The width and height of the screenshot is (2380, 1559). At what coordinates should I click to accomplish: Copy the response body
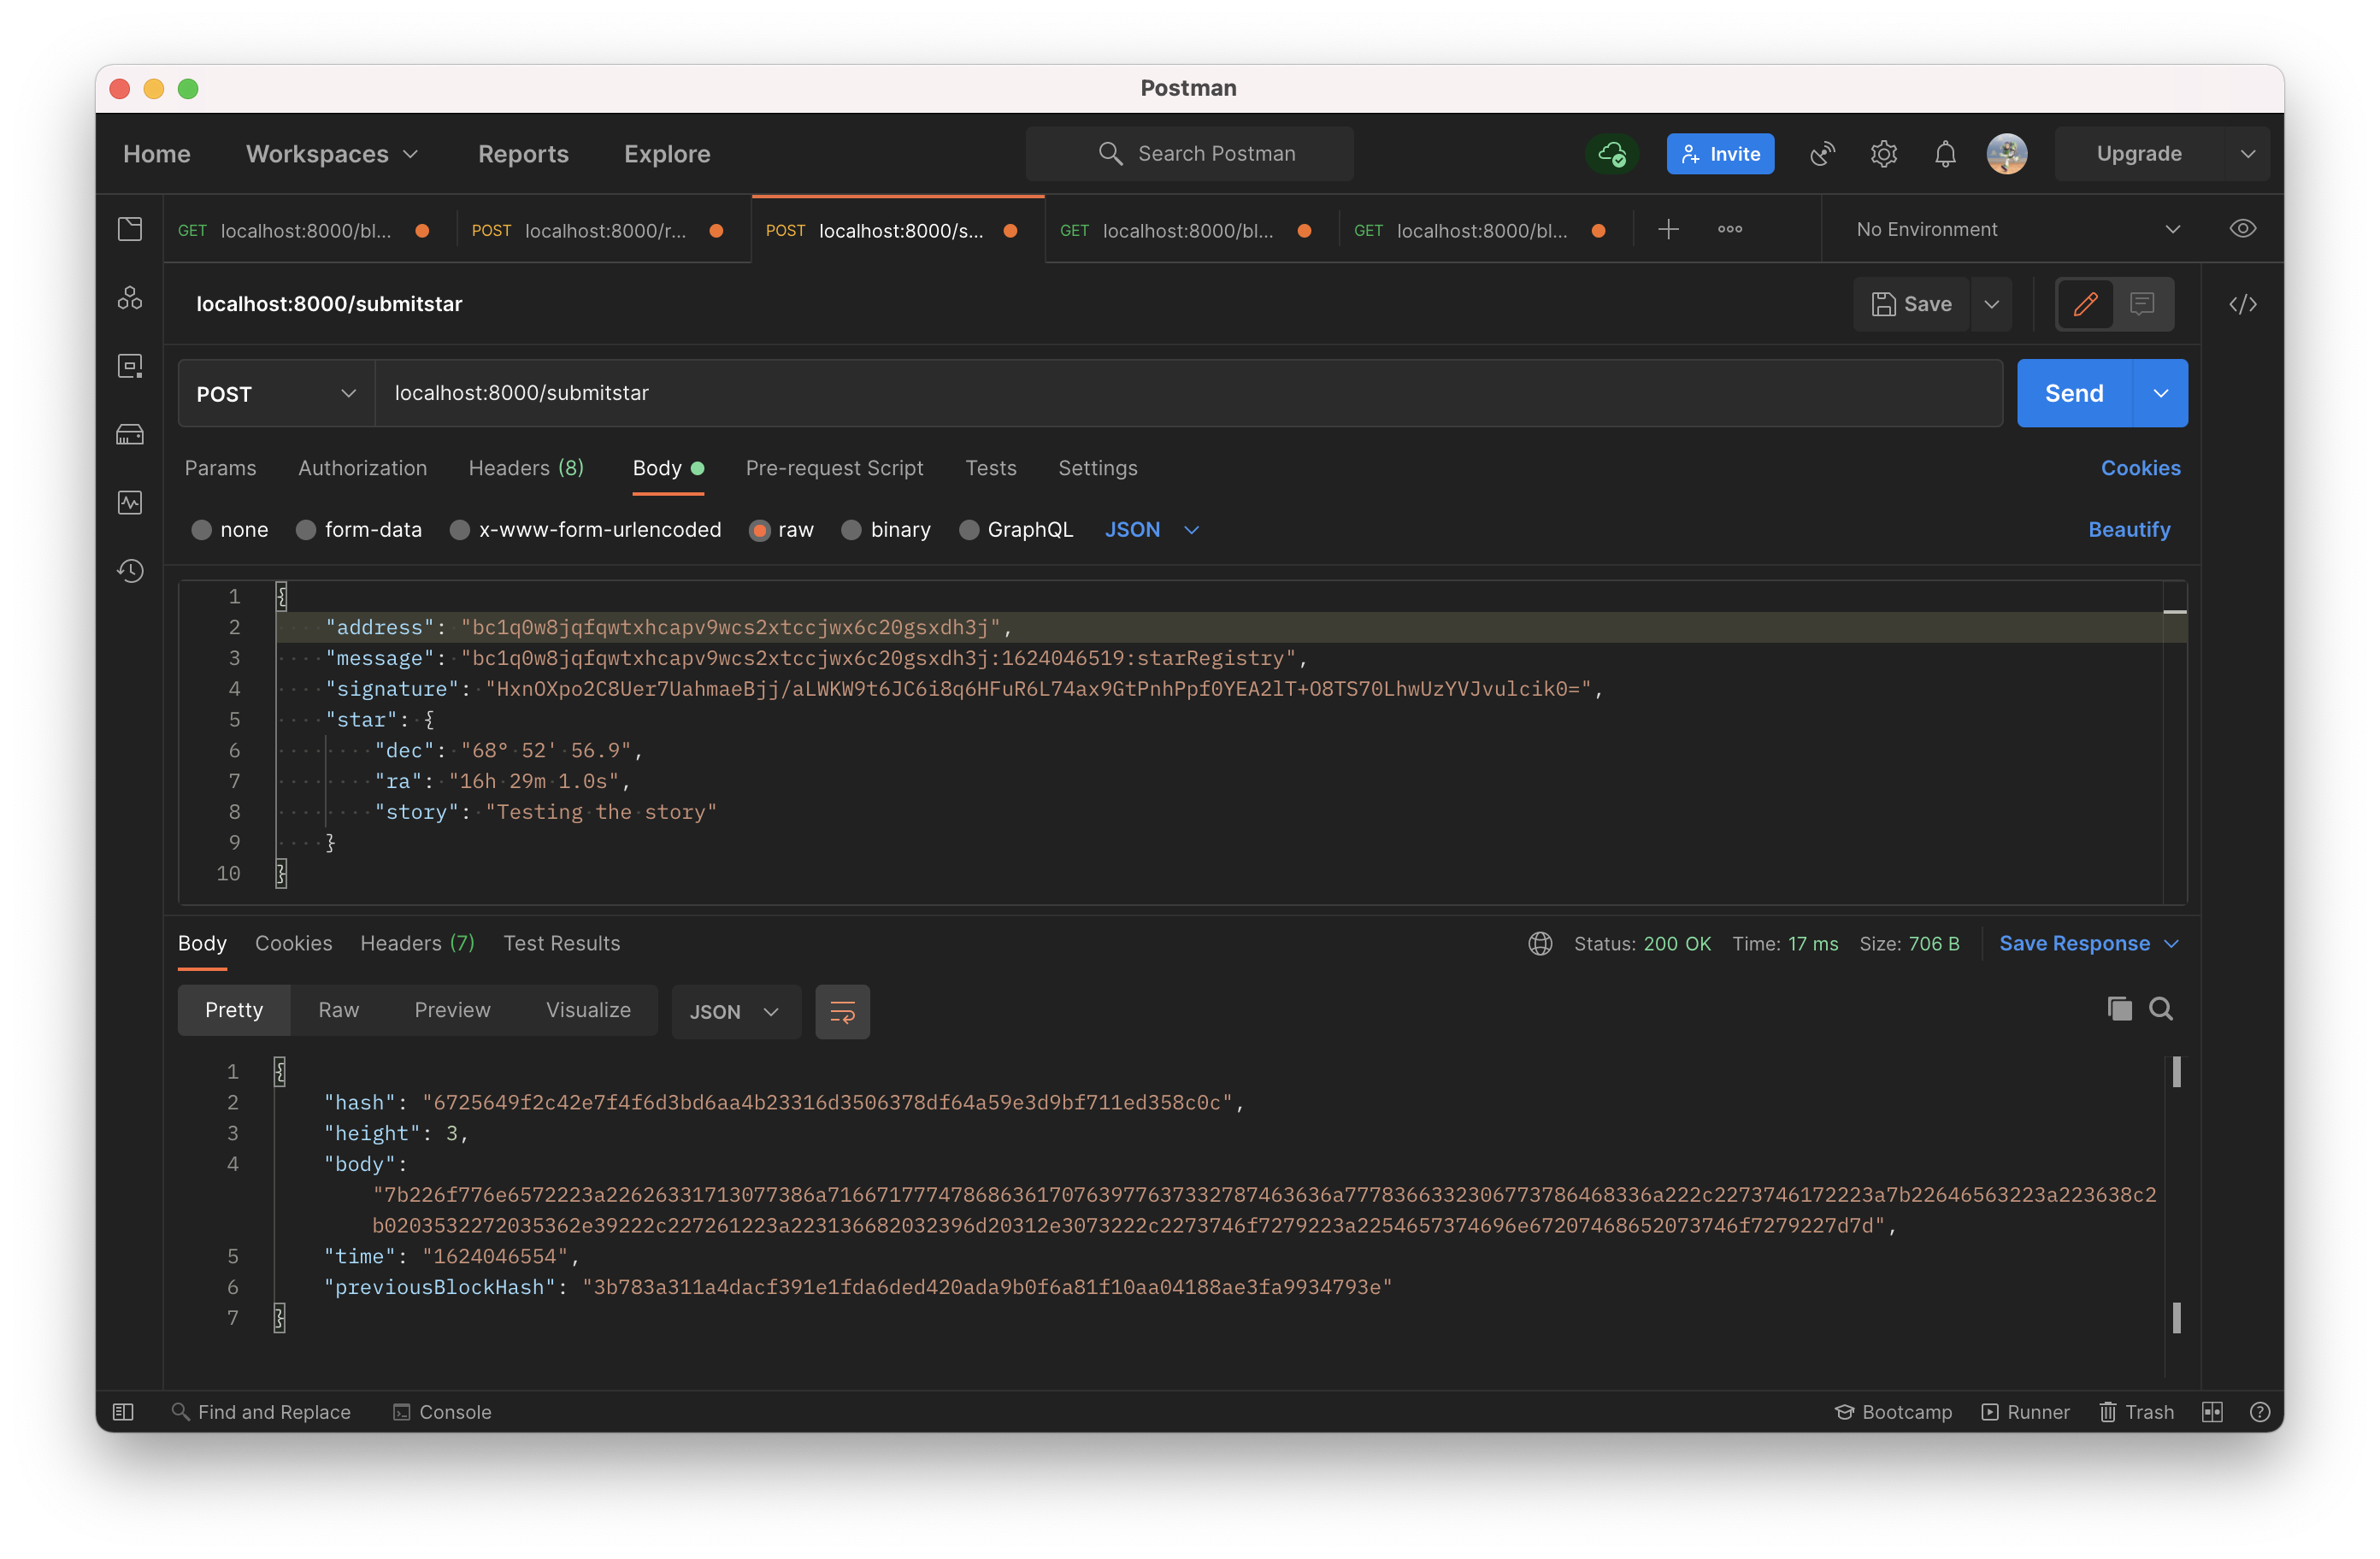pyautogui.click(x=2118, y=1009)
